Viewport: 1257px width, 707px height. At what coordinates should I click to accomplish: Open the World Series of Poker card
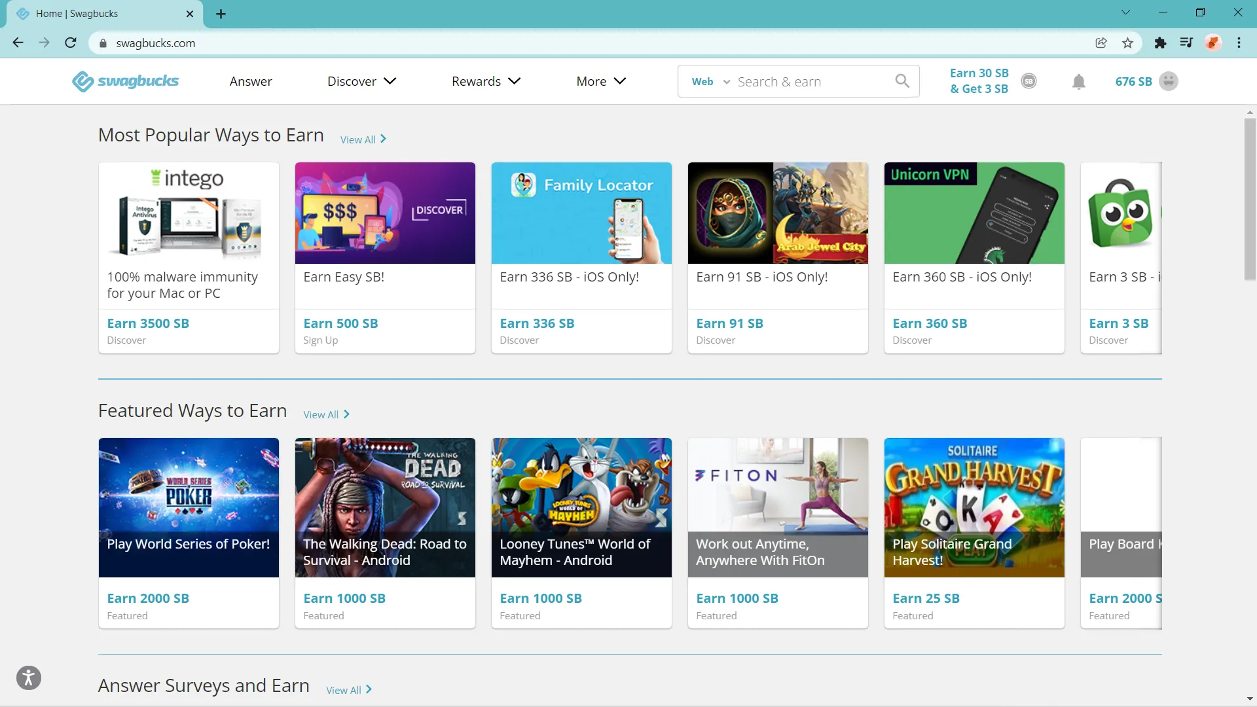pyautogui.click(x=189, y=533)
